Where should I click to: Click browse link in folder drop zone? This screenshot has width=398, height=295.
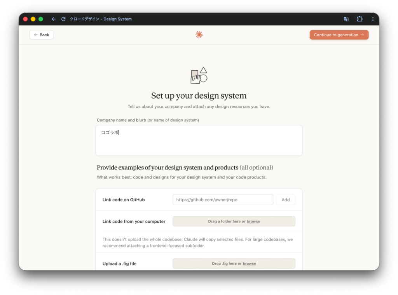click(x=253, y=222)
